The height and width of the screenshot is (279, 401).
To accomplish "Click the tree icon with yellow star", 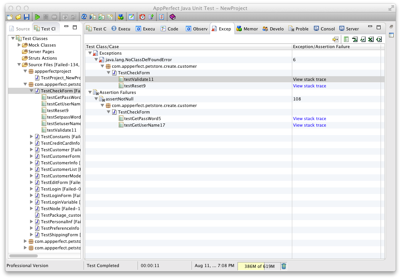I will pyautogui.click(x=110, y=17).
